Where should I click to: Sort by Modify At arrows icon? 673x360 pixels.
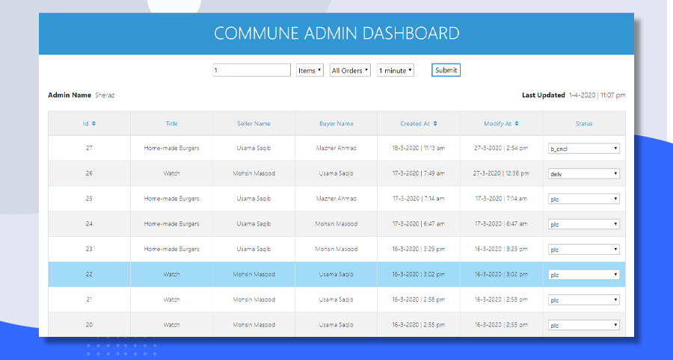pyautogui.click(x=517, y=124)
